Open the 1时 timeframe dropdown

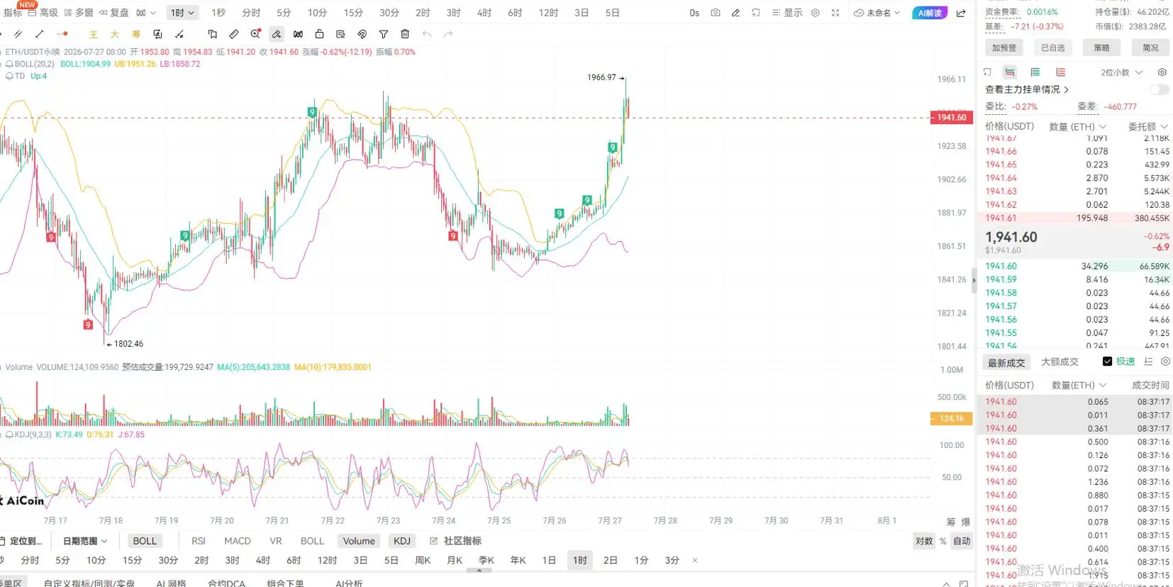point(182,13)
